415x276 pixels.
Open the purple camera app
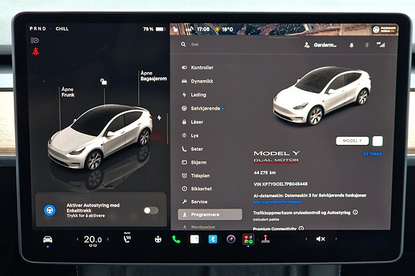pyautogui.click(x=231, y=239)
